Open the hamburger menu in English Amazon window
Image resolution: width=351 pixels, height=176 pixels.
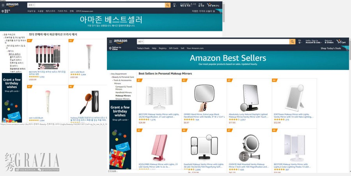(x=110, y=42)
